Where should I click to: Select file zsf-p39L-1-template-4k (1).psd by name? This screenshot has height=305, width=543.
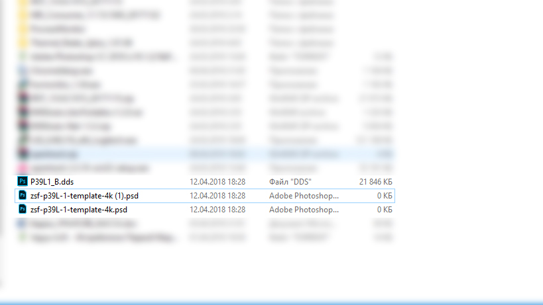tap(84, 196)
